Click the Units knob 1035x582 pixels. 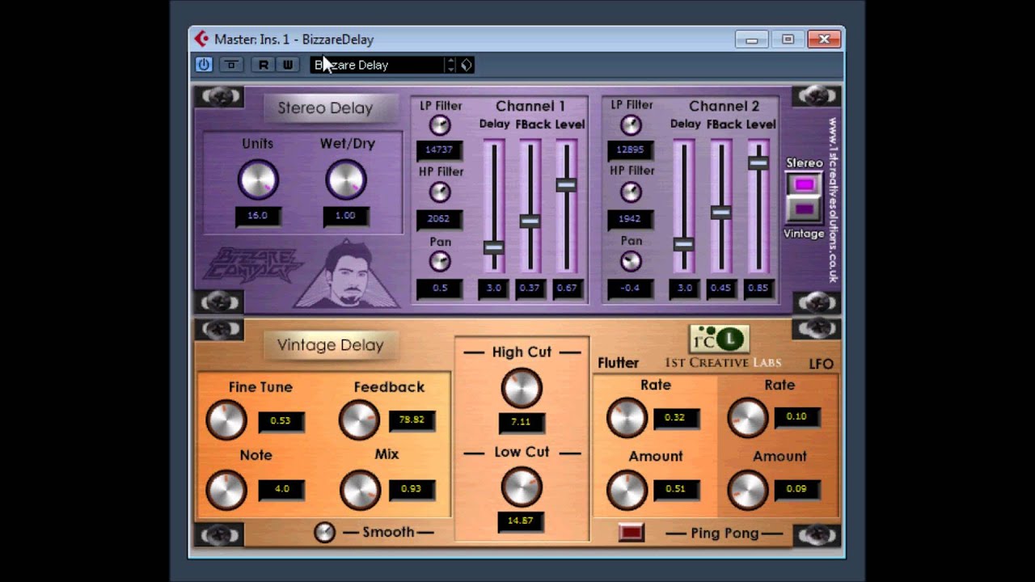pos(258,179)
